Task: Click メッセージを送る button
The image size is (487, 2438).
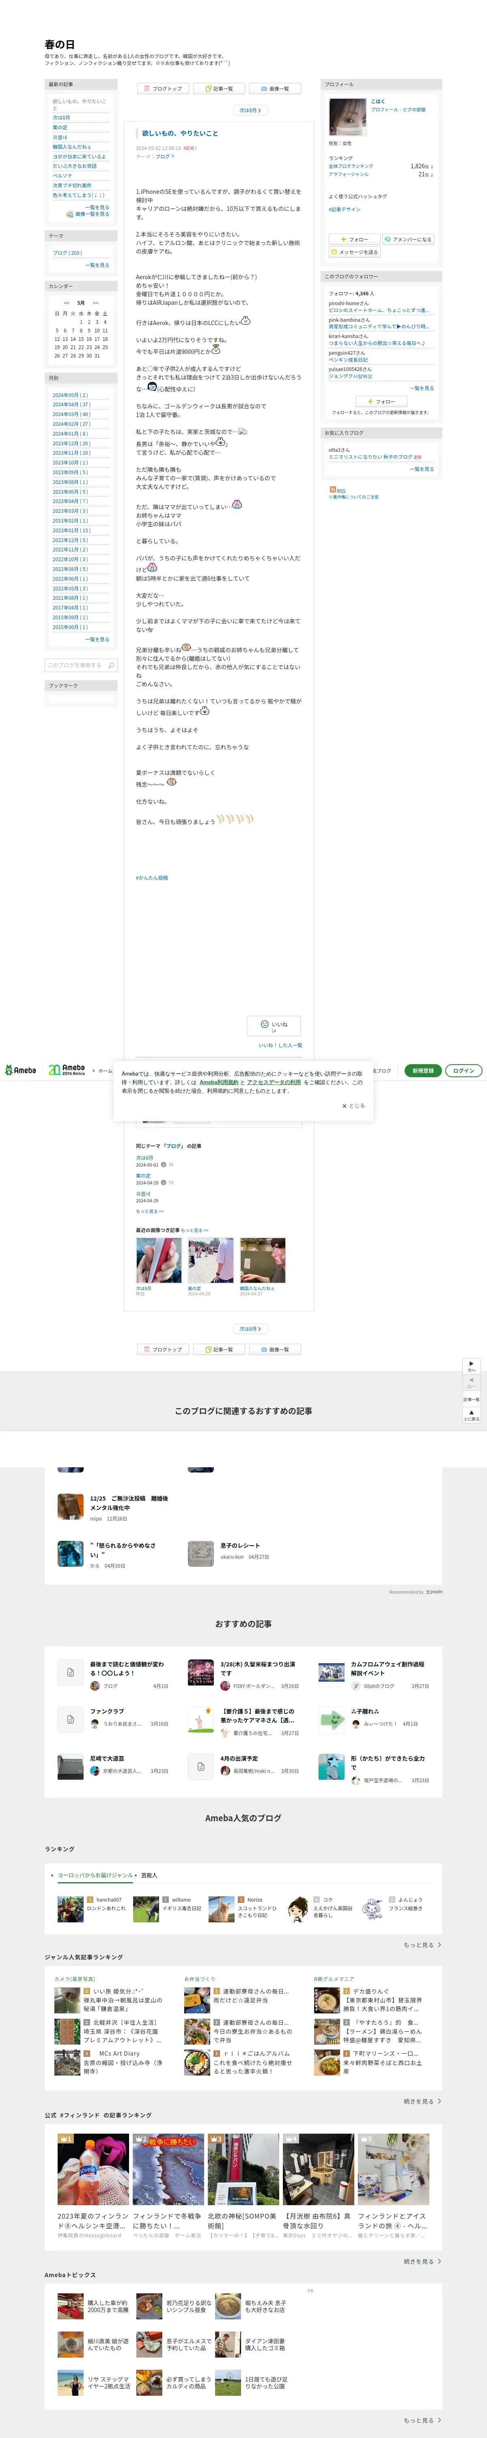Action: 355,253
